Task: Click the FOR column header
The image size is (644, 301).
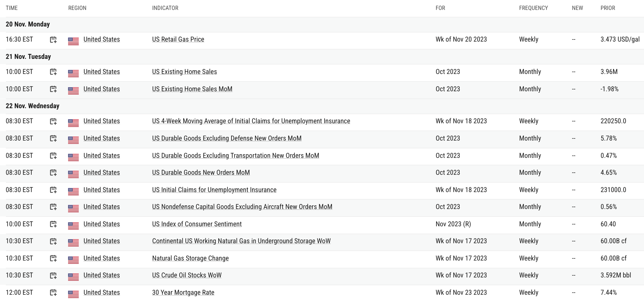Action: coord(440,8)
